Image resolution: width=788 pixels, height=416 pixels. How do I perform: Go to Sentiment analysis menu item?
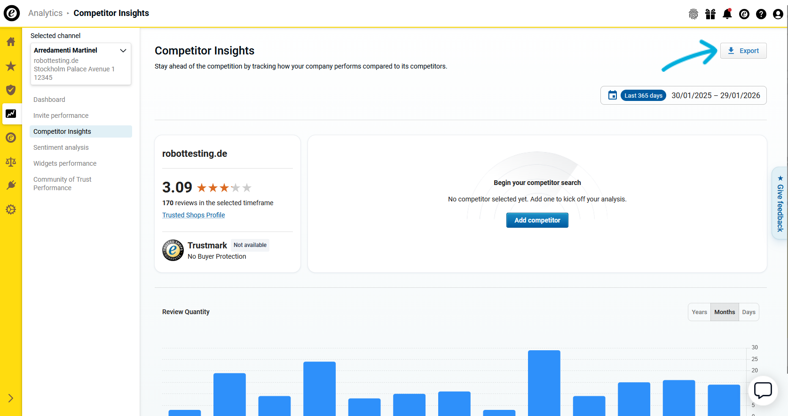tap(61, 147)
